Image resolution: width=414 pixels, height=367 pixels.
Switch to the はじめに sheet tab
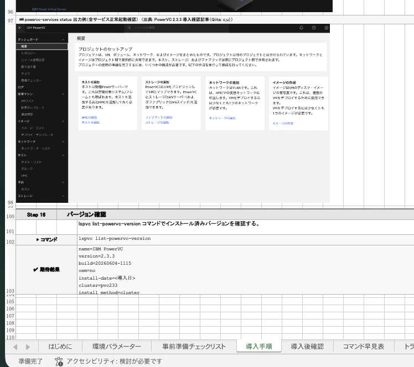point(60,347)
